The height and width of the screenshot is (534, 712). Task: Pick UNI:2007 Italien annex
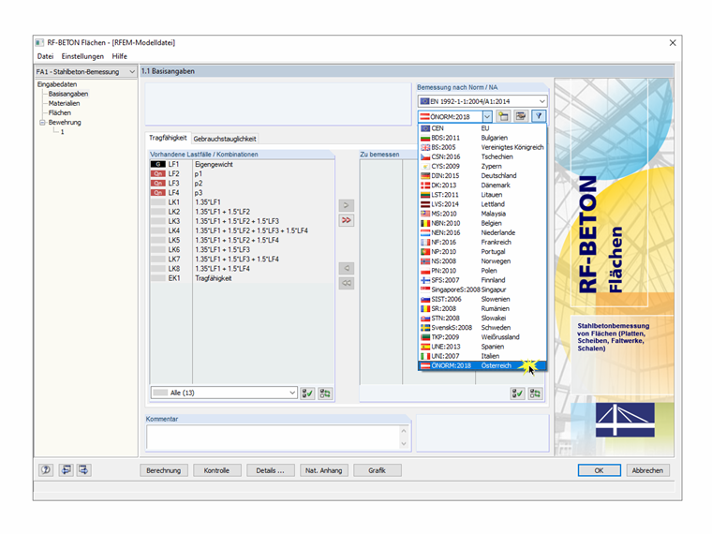(x=482, y=356)
